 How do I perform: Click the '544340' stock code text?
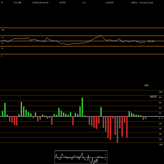click(110, 3)
